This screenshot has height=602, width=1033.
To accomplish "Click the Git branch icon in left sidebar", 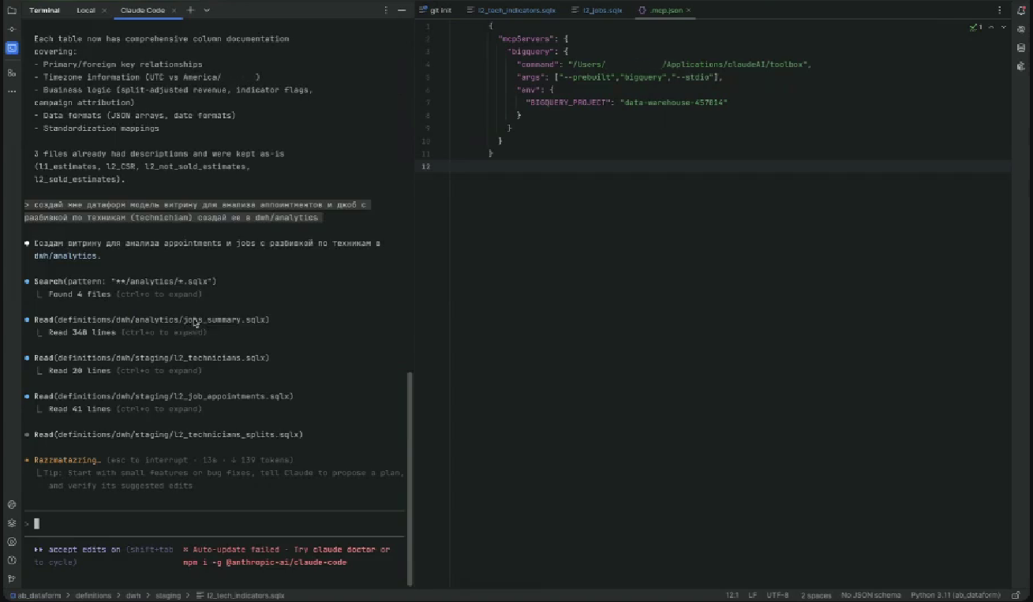I will (11, 578).
